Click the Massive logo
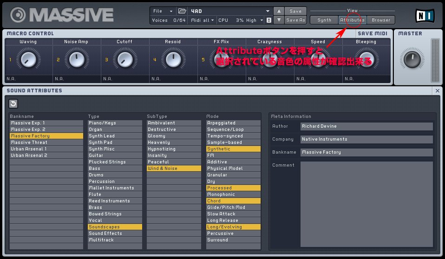The width and height of the screenshot is (445, 259). (x=62, y=15)
